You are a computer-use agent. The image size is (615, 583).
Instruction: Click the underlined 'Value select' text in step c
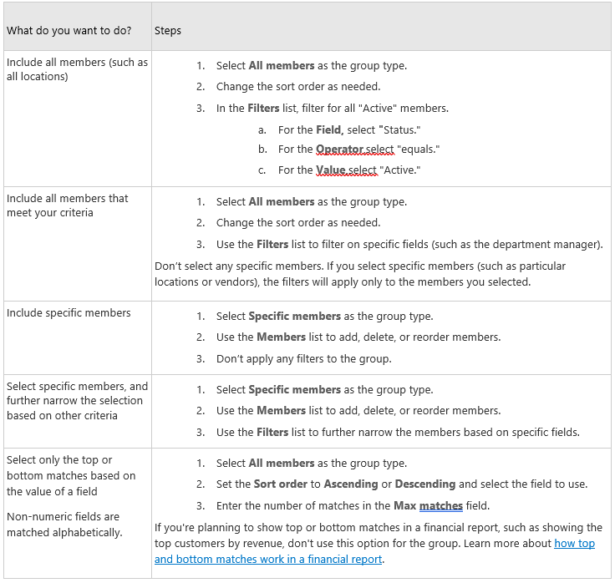(346, 170)
